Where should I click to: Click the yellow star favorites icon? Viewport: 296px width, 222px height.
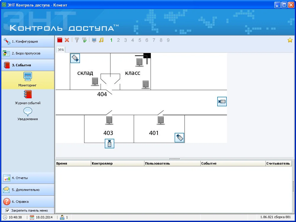[290, 40]
